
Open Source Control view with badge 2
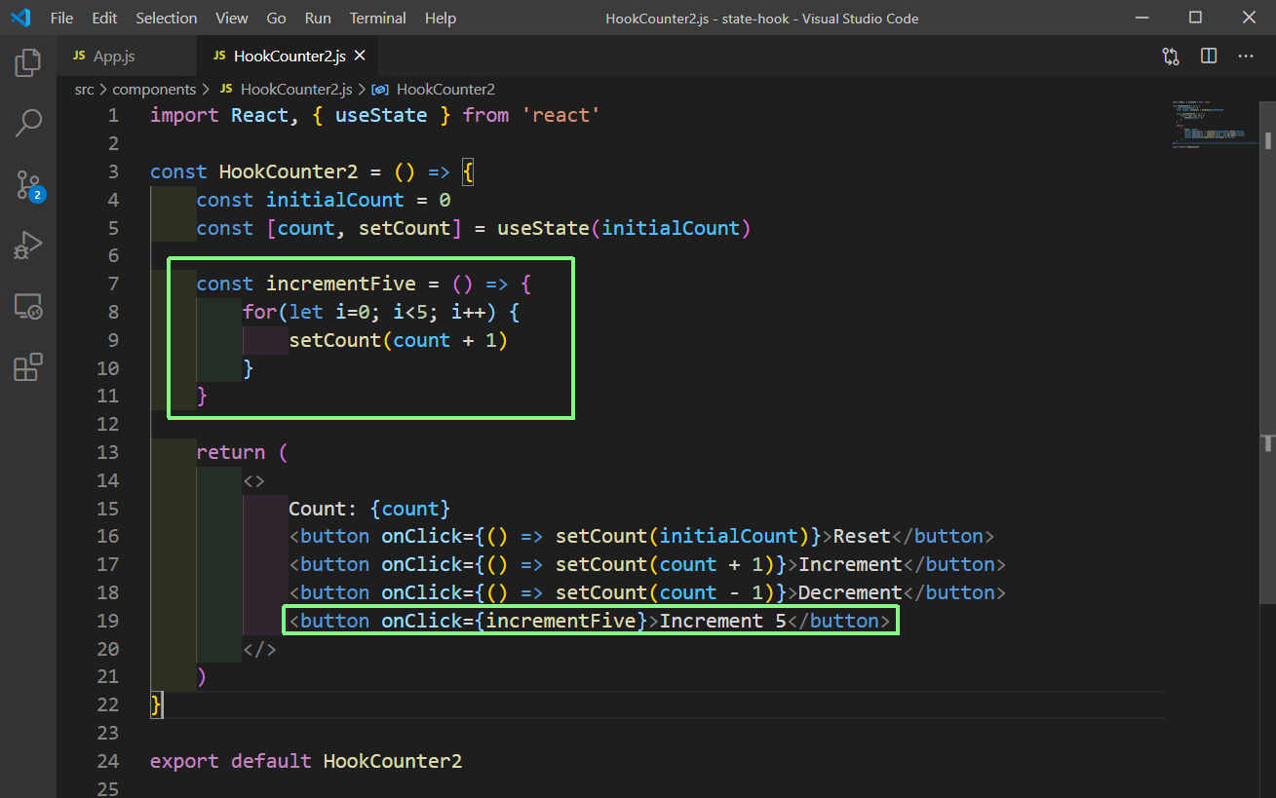(x=28, y=185)
